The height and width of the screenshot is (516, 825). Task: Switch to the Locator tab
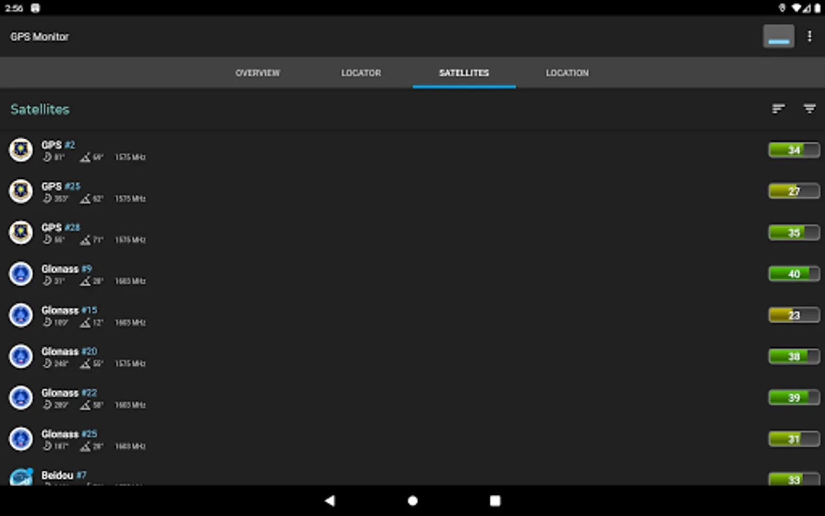361,73
